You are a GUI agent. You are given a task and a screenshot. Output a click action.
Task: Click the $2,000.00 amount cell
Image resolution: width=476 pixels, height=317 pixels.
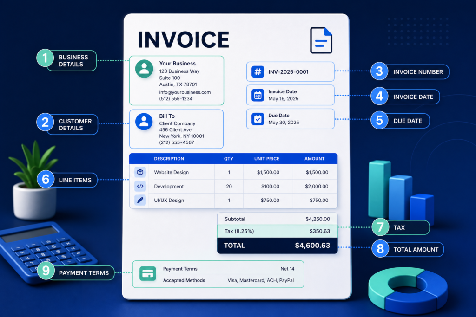coord(316,187)
